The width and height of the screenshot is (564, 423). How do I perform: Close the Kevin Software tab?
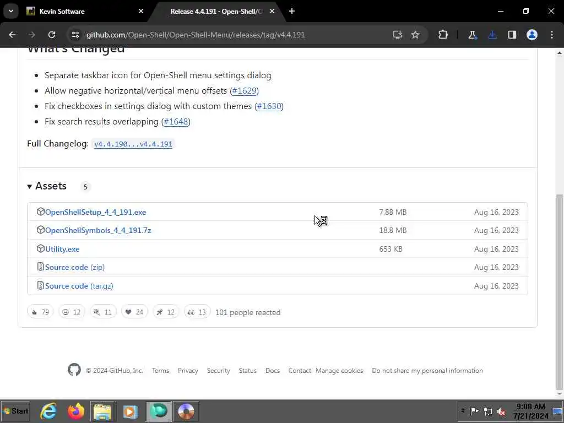(x=141, y=11)
